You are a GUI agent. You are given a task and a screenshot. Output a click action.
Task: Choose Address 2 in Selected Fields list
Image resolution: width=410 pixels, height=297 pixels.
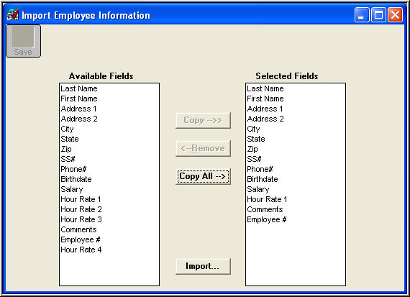click(265, 119)
